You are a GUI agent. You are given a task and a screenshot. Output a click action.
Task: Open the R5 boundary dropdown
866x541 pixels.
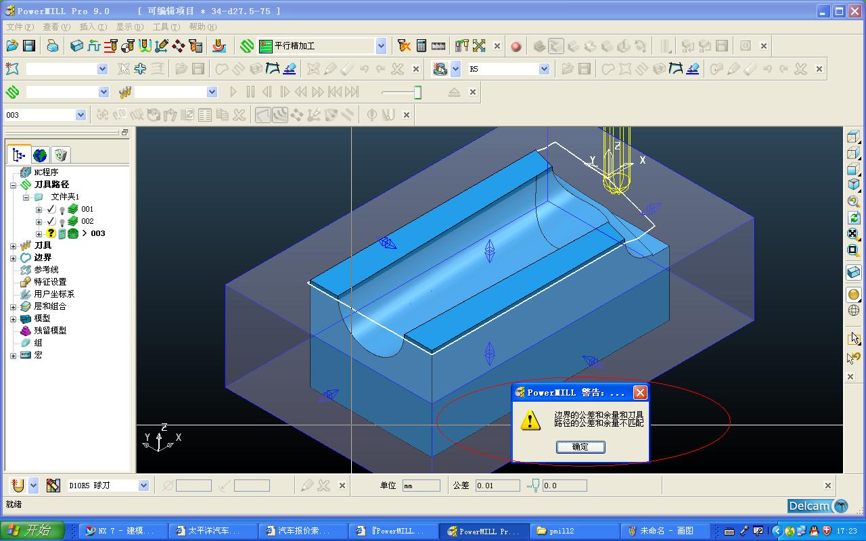point(544,69)
